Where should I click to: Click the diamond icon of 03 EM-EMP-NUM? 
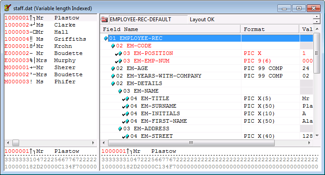point(120,61)
